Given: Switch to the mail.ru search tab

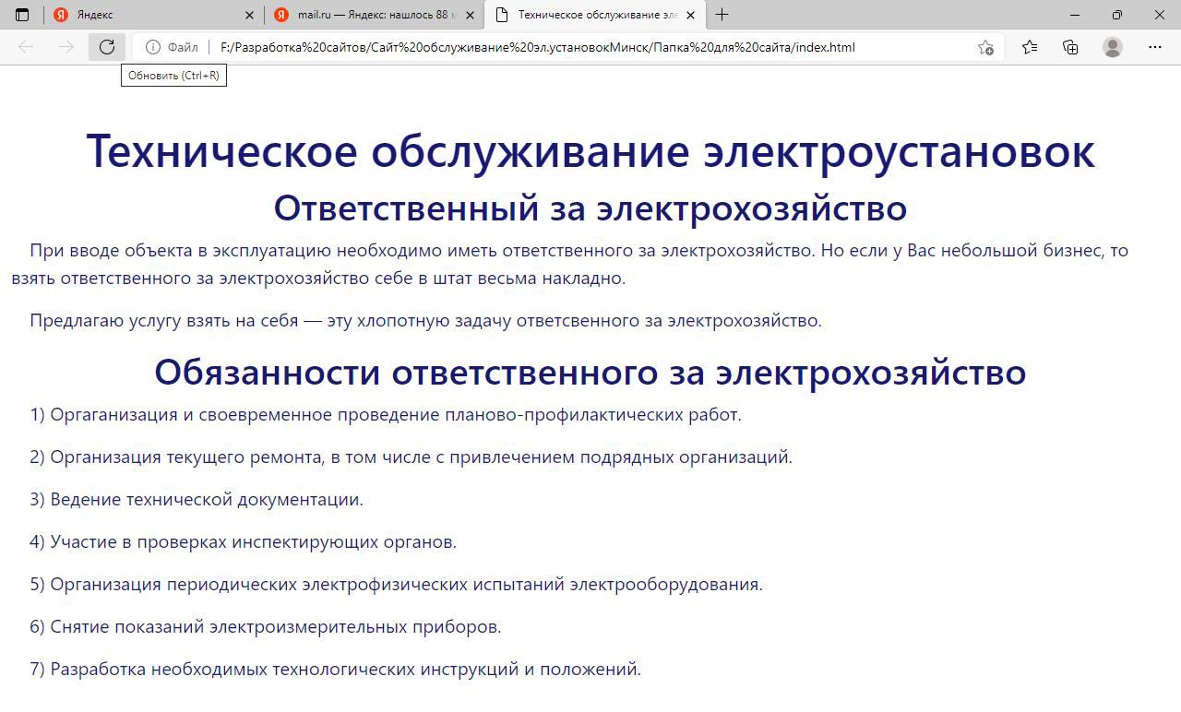Looking at the screenshot, I should tap(374, 15).
